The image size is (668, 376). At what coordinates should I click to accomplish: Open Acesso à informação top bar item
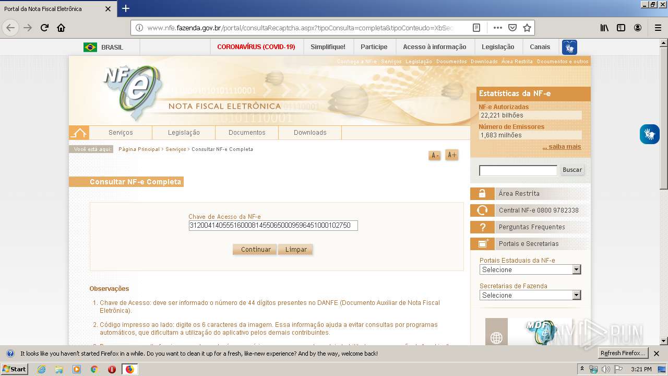pos(435,47)
